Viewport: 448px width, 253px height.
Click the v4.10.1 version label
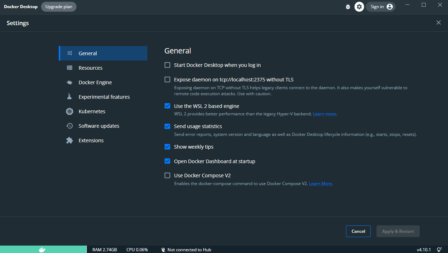424,250
